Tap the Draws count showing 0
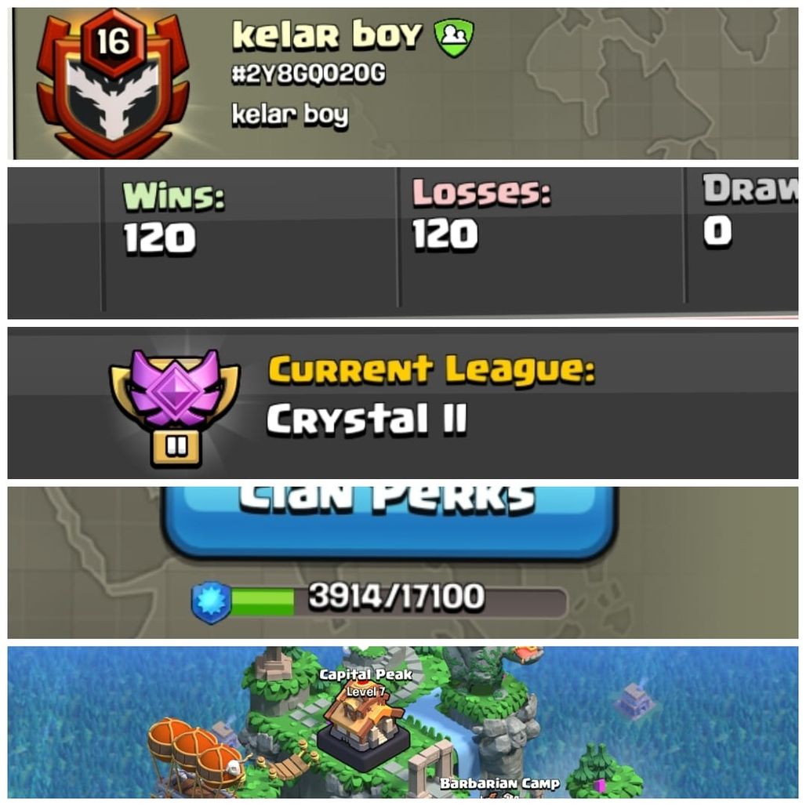The image size is (806, 806). coord(717,231)
